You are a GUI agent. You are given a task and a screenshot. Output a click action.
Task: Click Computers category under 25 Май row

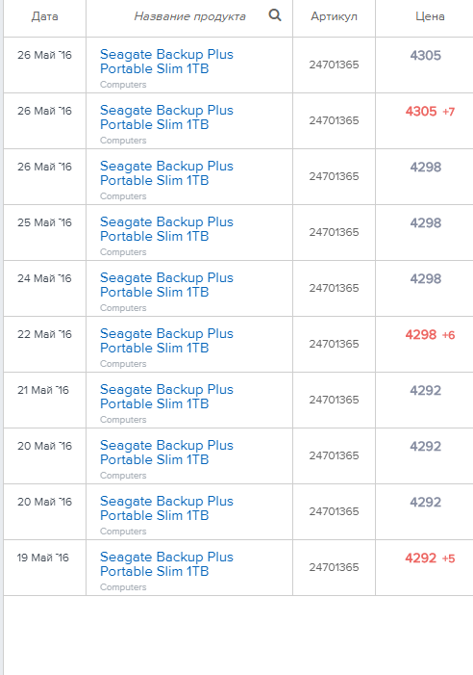123,252
